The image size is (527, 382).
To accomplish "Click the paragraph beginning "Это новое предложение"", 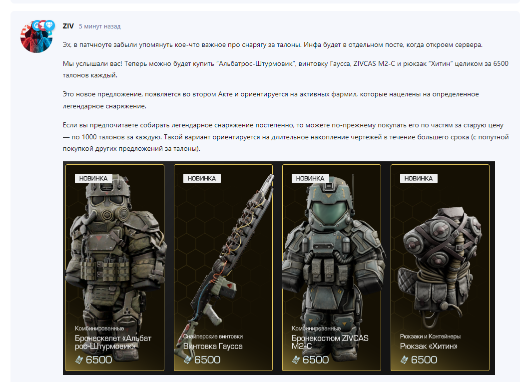I will (x=271, y=100).
